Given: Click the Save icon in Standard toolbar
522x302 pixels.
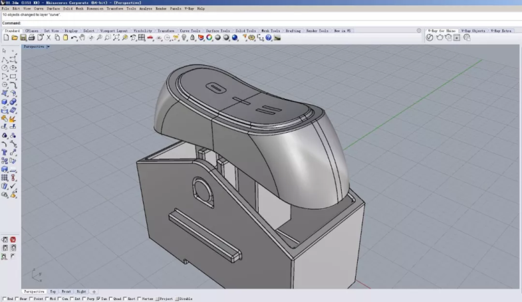Looking at the screenshot, I should (23, 38).
